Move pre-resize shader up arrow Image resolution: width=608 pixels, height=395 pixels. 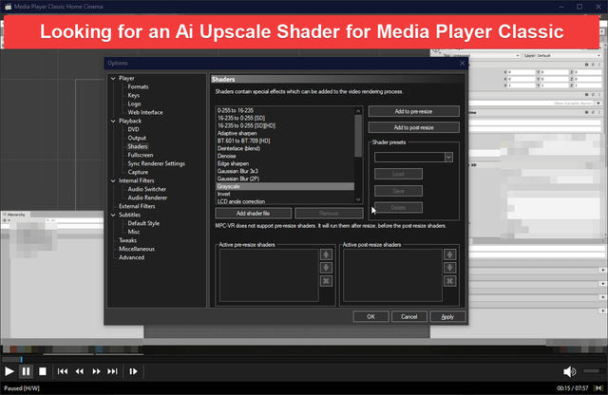[326, 254]
